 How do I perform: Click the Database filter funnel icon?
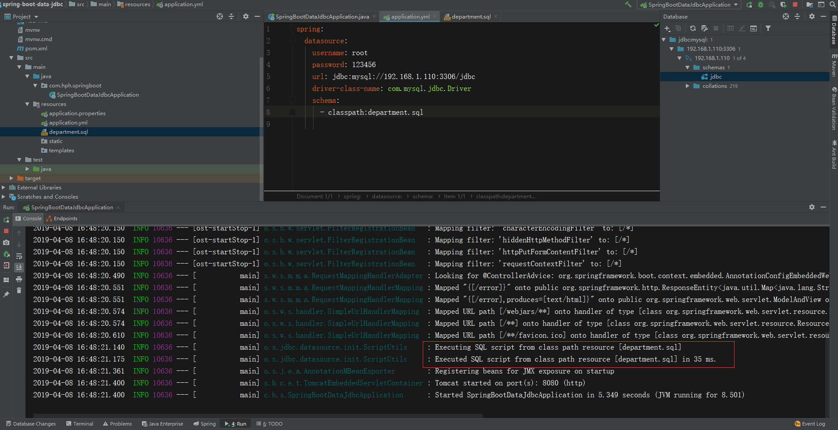pyautogui.click(x=768, y=28)
